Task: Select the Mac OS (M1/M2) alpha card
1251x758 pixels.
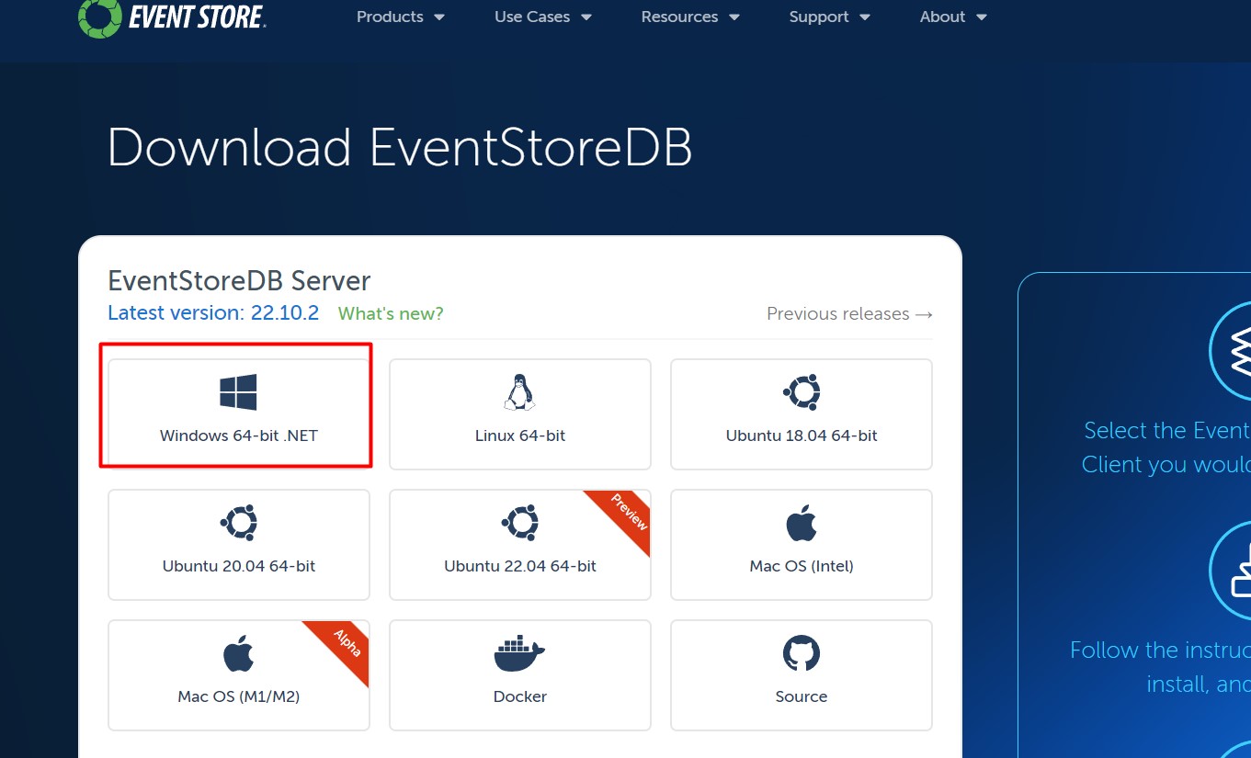Action: tap(239, 675)
